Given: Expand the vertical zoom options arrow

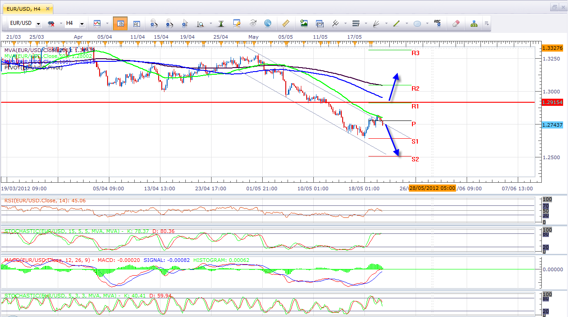Looking at the screenshot, I should [x=210, y=24].
